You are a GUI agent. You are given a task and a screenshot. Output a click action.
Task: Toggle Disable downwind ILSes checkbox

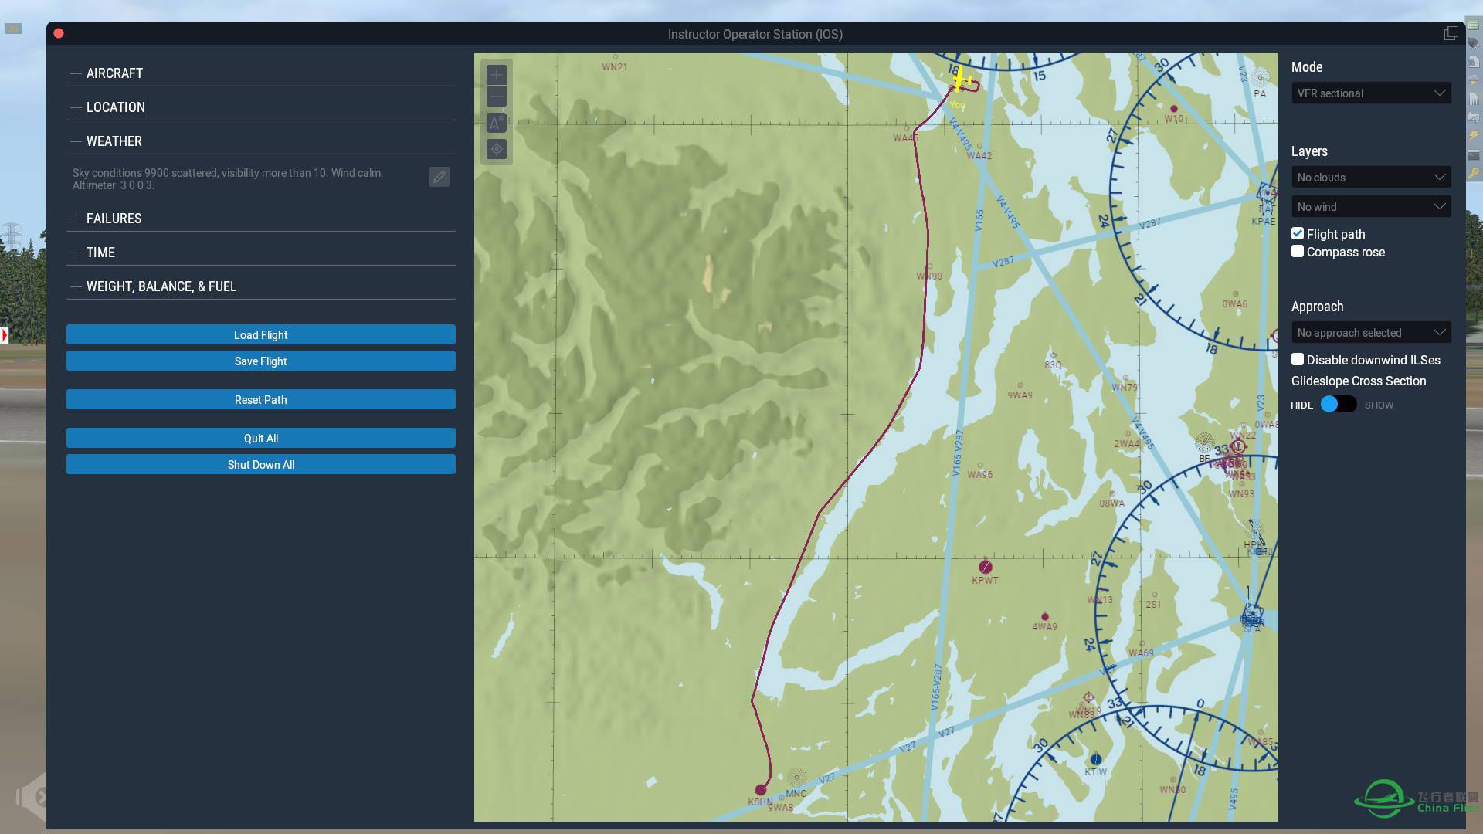[1297, 359]
